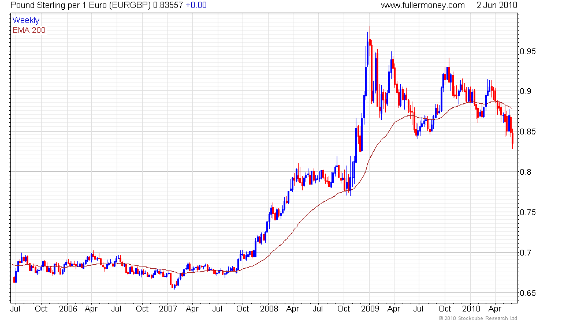The image size is (566, 323).
Task: Click the Apr label just after 2008
Action: click(x=293, y=309)
